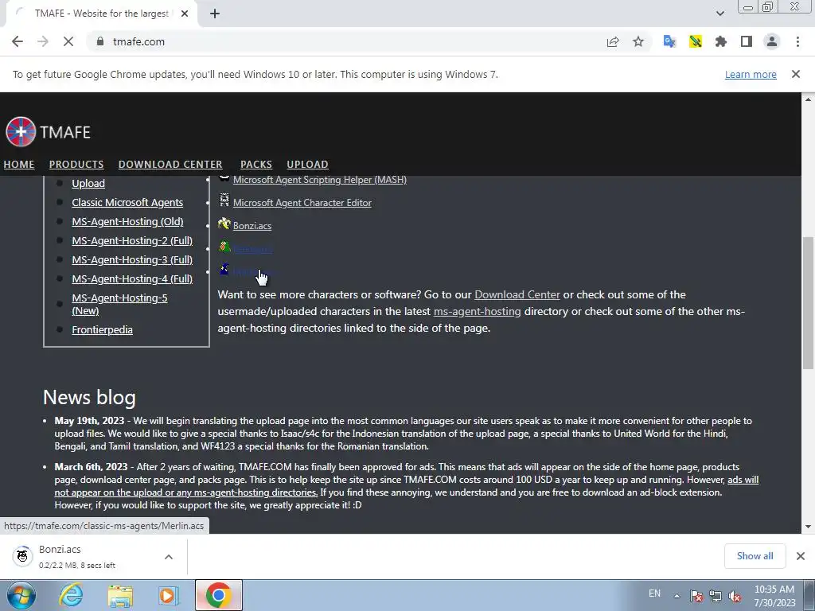
Task: Click the Merlin wizard character icon
Action: [224, 269]
